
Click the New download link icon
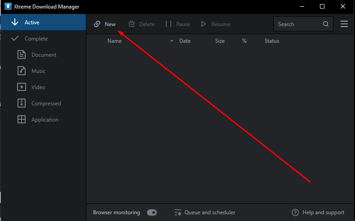(x=97, y=24)
